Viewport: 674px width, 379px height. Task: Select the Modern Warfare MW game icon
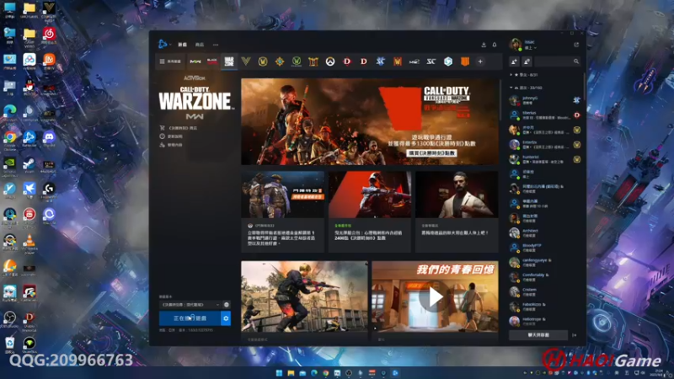tap(195, 61)
